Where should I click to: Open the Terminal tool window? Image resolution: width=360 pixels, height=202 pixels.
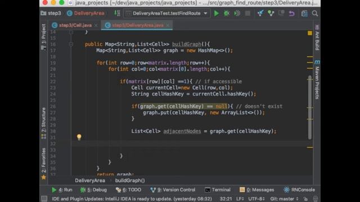pos(218,190)
